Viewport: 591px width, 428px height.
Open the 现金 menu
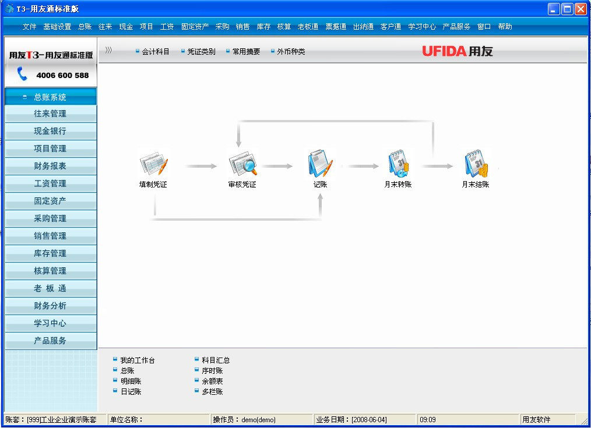pyautogui.click(x=126, y=27)
